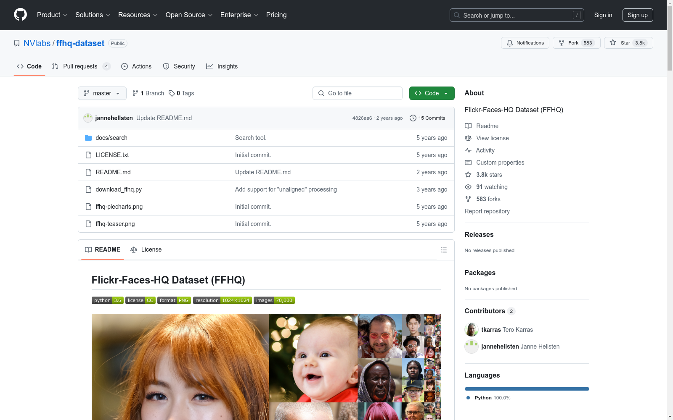
Task: Click the Sign up button
Action: tap(638, 15)
